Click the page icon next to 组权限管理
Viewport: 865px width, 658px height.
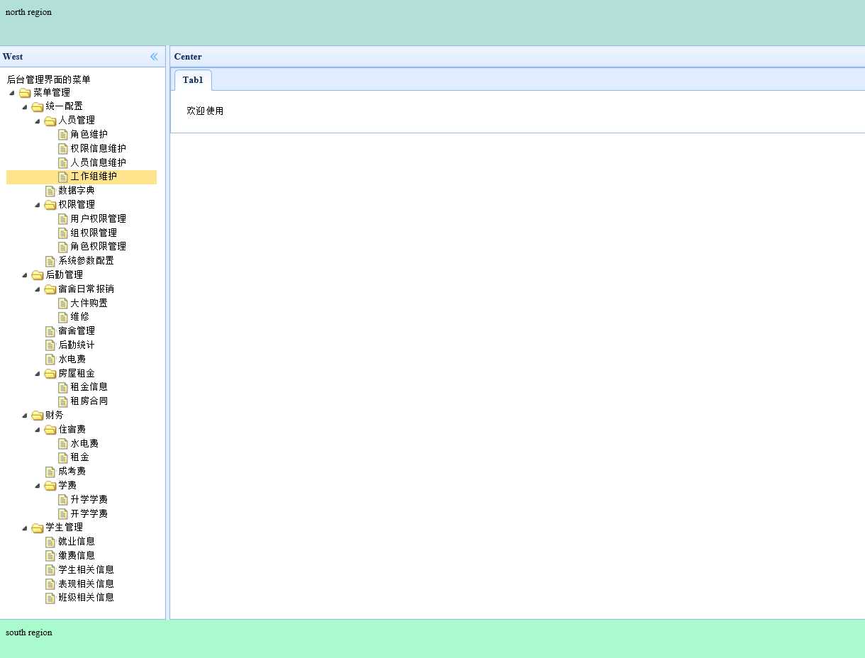point(62,233)
